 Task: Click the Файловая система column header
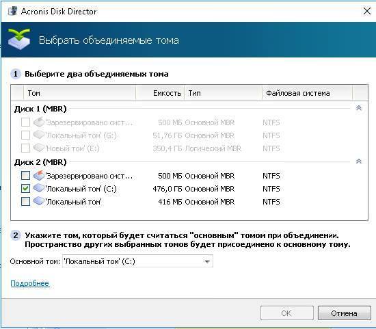pyautogui.click(x=307, y=93)
